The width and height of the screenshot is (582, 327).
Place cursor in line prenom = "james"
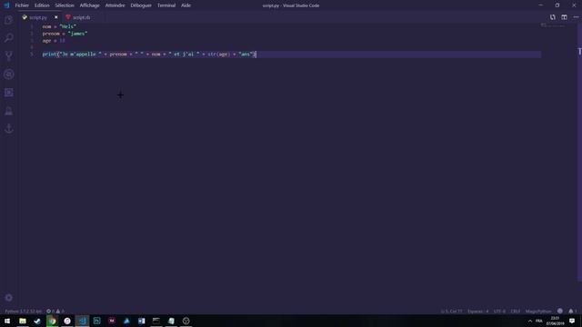click(65, 34)
